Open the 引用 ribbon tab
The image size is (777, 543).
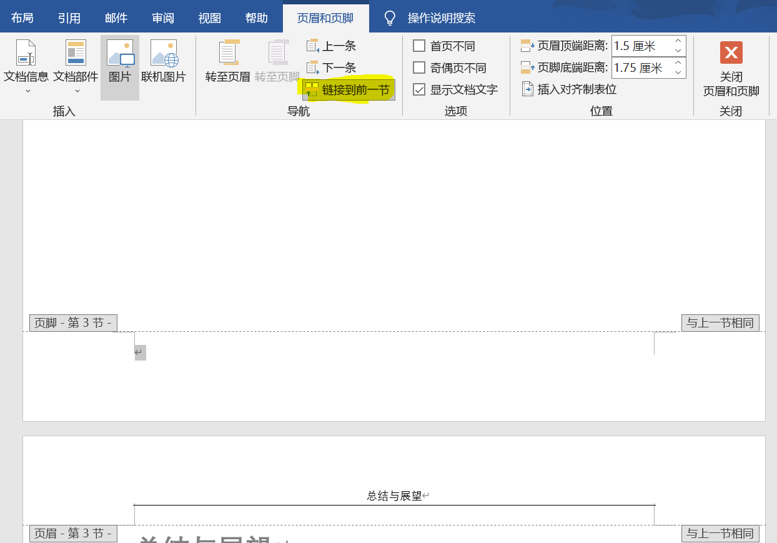coord(69,18)
